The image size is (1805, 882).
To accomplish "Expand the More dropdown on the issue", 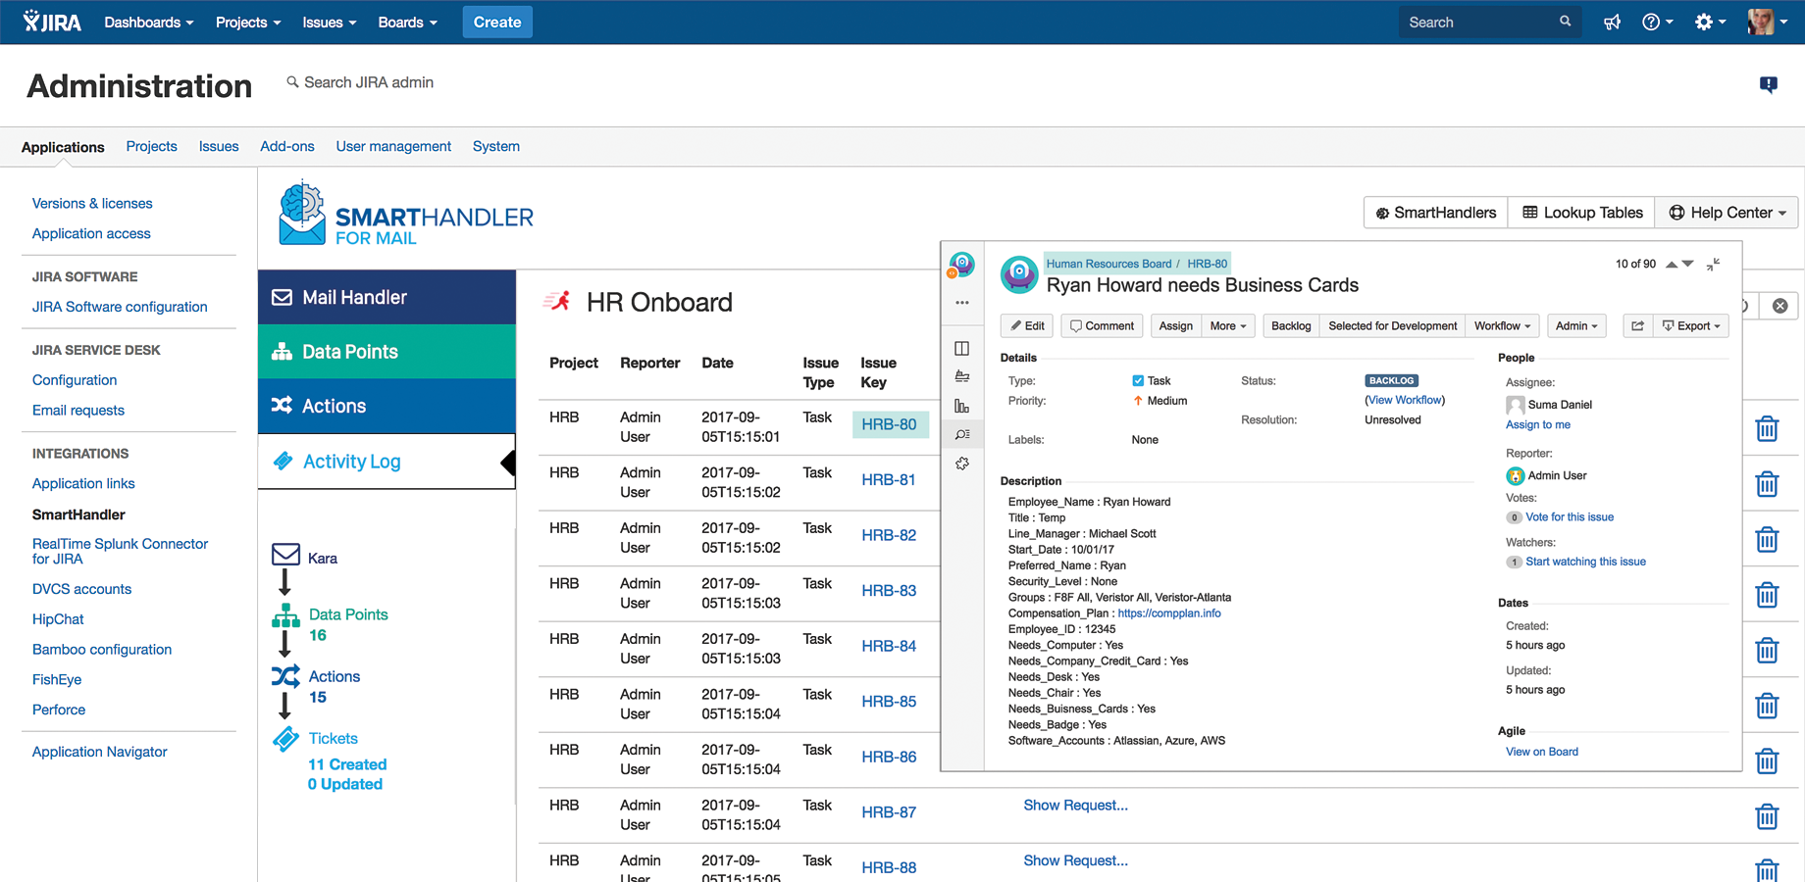I will pyautogui.click(x=1228, y=325).
